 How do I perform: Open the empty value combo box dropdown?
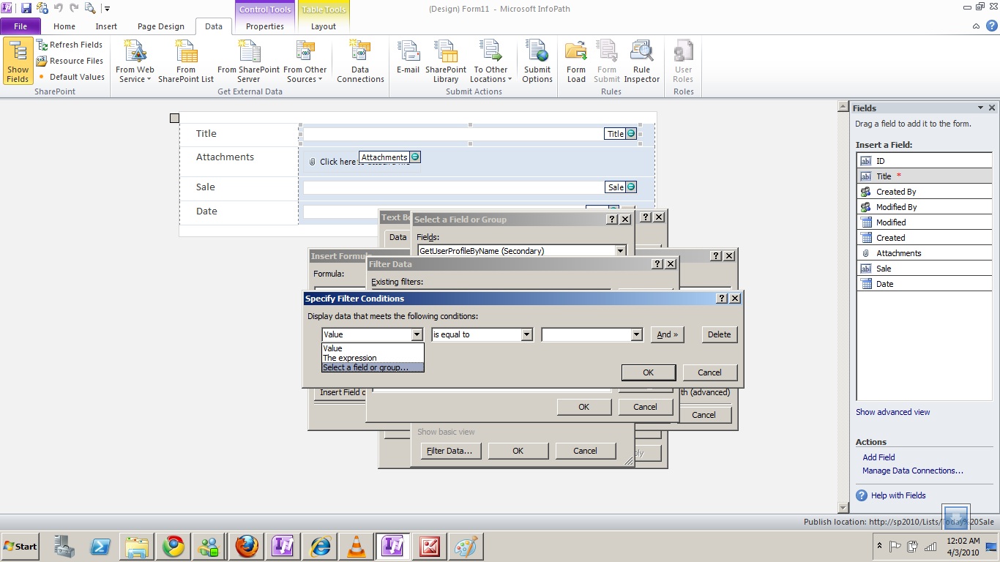636,334
